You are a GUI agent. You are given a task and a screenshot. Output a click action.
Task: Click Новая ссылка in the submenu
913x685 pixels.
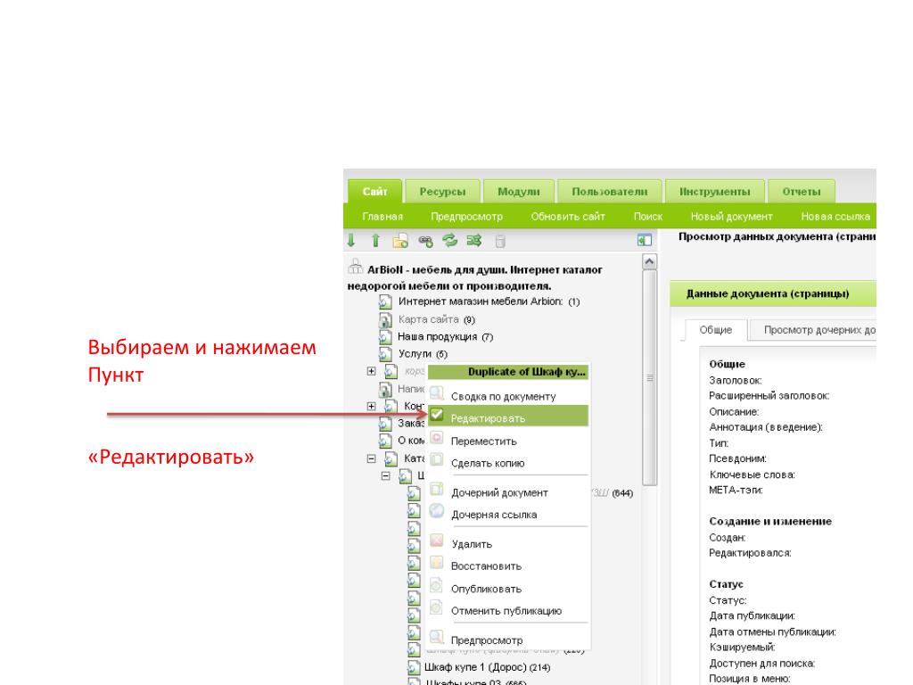[x=835, y=216]
